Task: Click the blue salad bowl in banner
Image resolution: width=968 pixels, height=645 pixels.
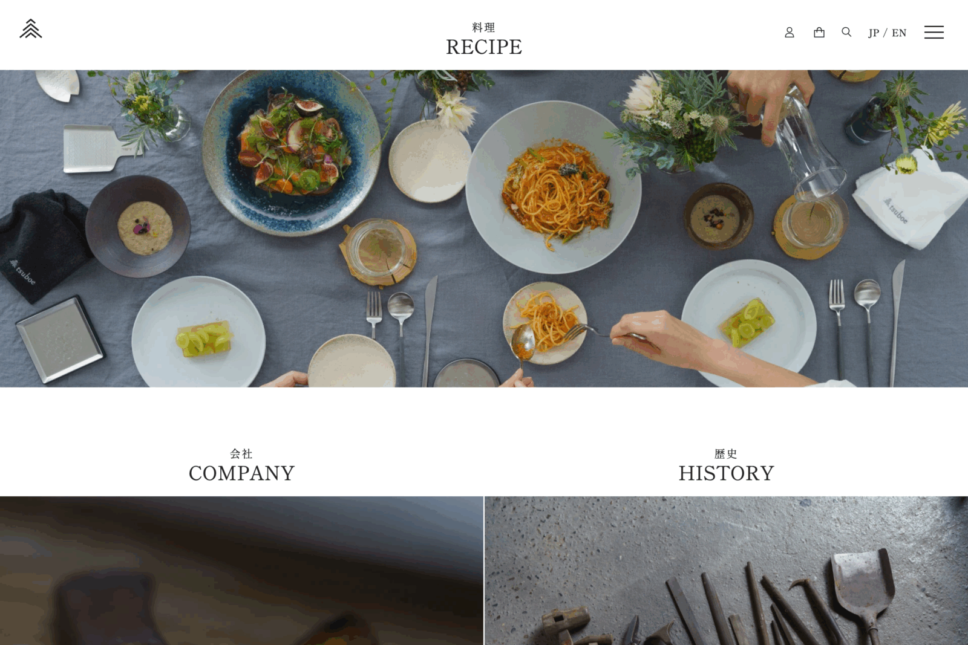Action: (292, 152)
